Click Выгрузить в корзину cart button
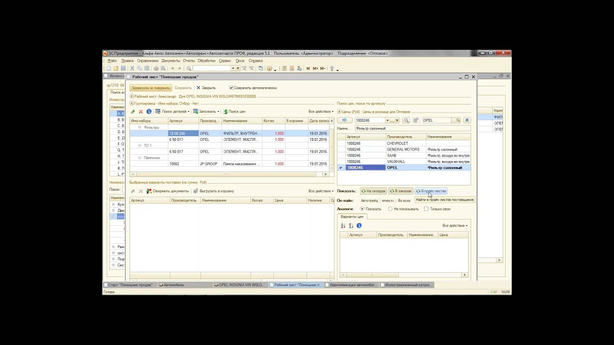 point(213,191)
